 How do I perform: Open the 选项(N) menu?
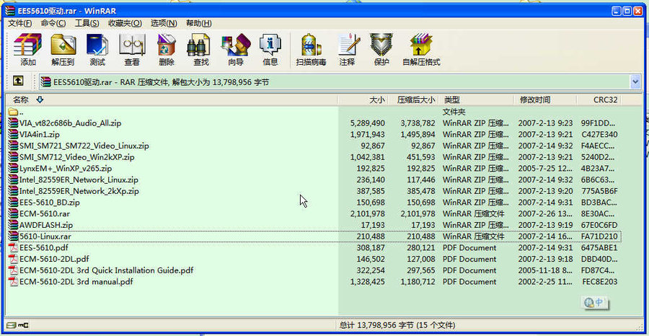(x=164, y=23)
